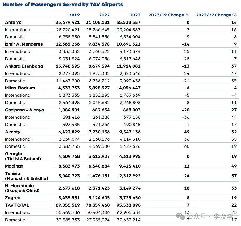The width and height of the screenshot is (241, 226).
Task: Select the Milas-Bodrum row label
Action: coord(20,88)
